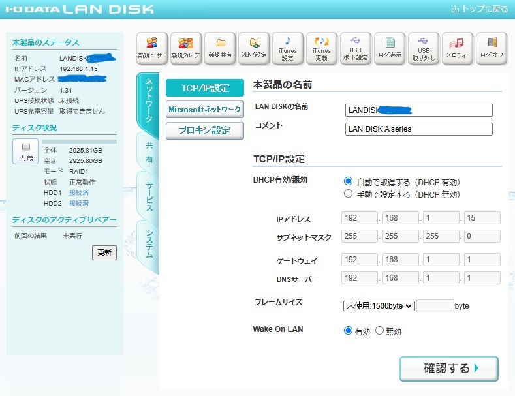
Task: Open the DLNA設定 icon
Action: pos(254,48)
